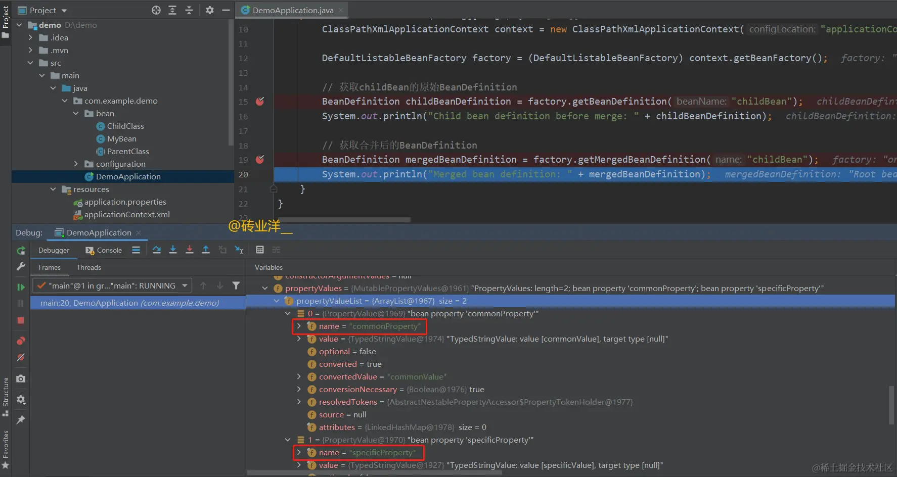Collapse the src folder
The width and height of the screenshot is (897, 477).
pos(31,63)
